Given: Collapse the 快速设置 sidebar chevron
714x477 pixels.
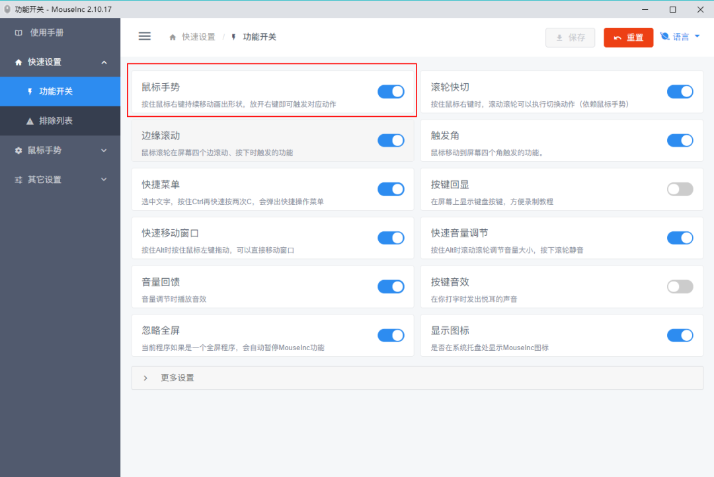Looking at the screenshot, I should click(104, 62).
